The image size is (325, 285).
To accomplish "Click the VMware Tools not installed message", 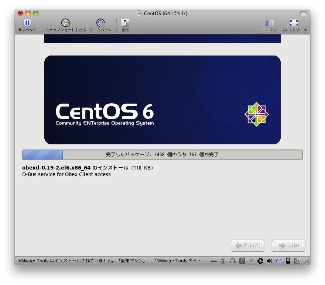I will pos(110,261).
